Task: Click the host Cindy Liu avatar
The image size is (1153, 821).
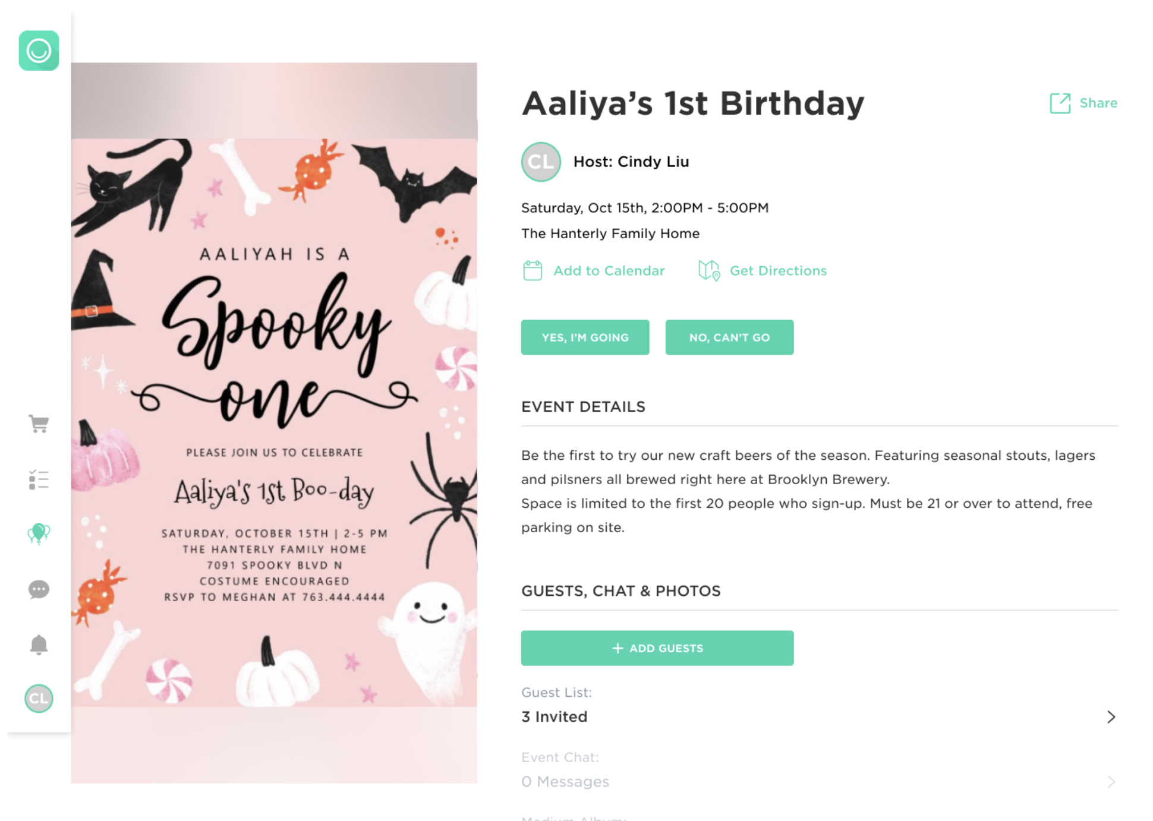Action: click(x=541, y=162)
